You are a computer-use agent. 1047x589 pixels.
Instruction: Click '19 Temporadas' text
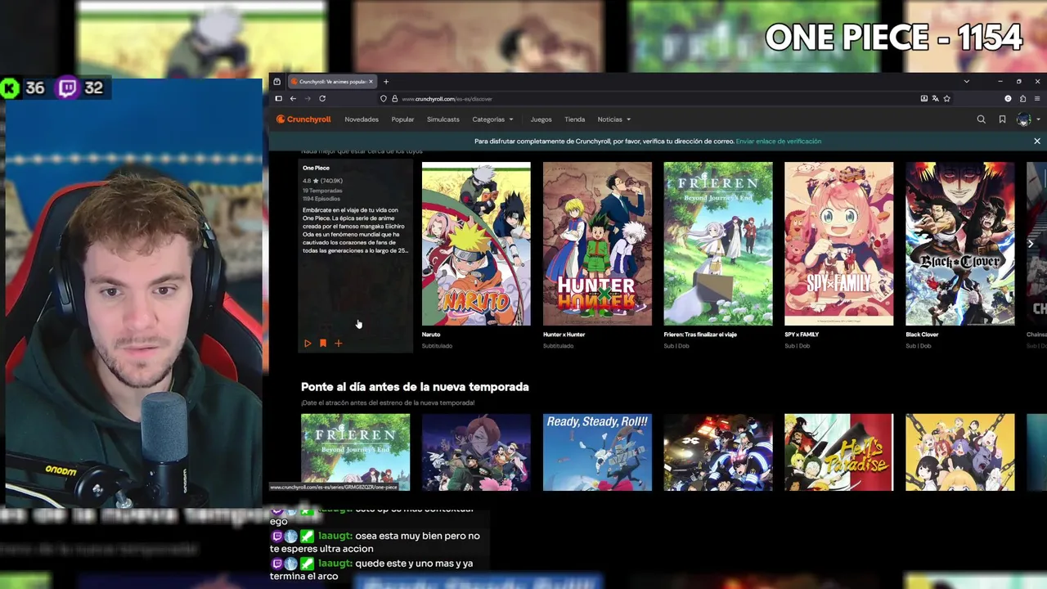pos(322,191)
